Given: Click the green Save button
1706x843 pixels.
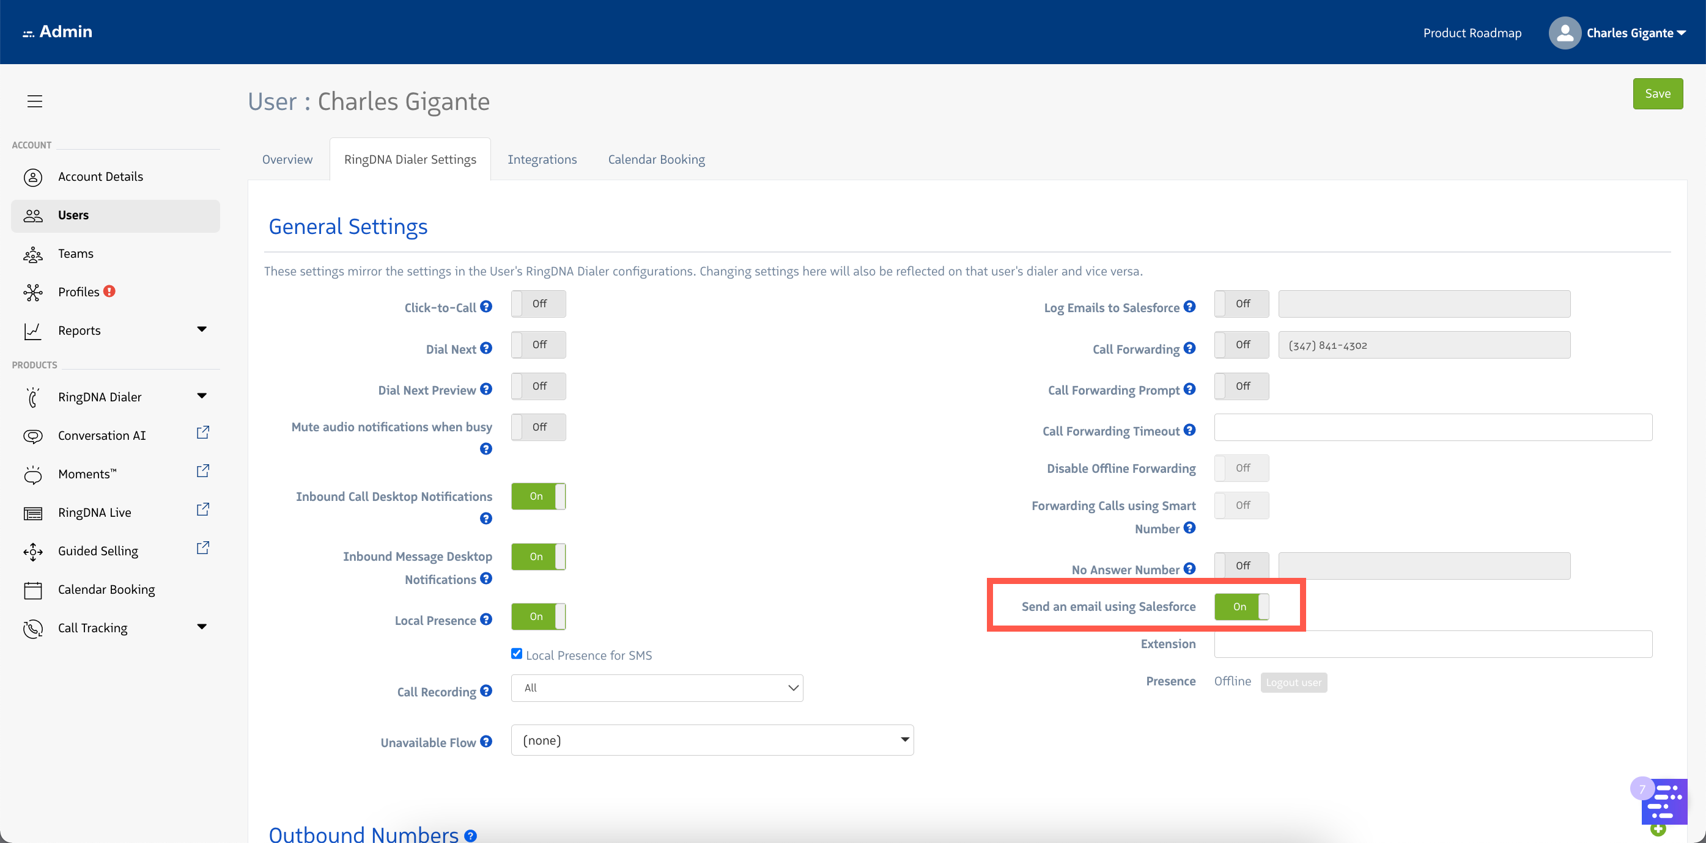Looking at the screenshot, I should click(1658, 94).
